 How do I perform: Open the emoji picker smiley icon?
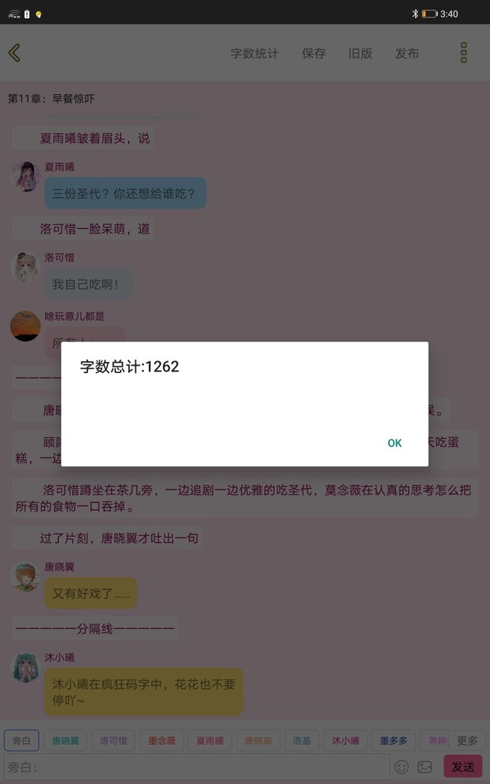pyautogui.click(x=401, y=766)
